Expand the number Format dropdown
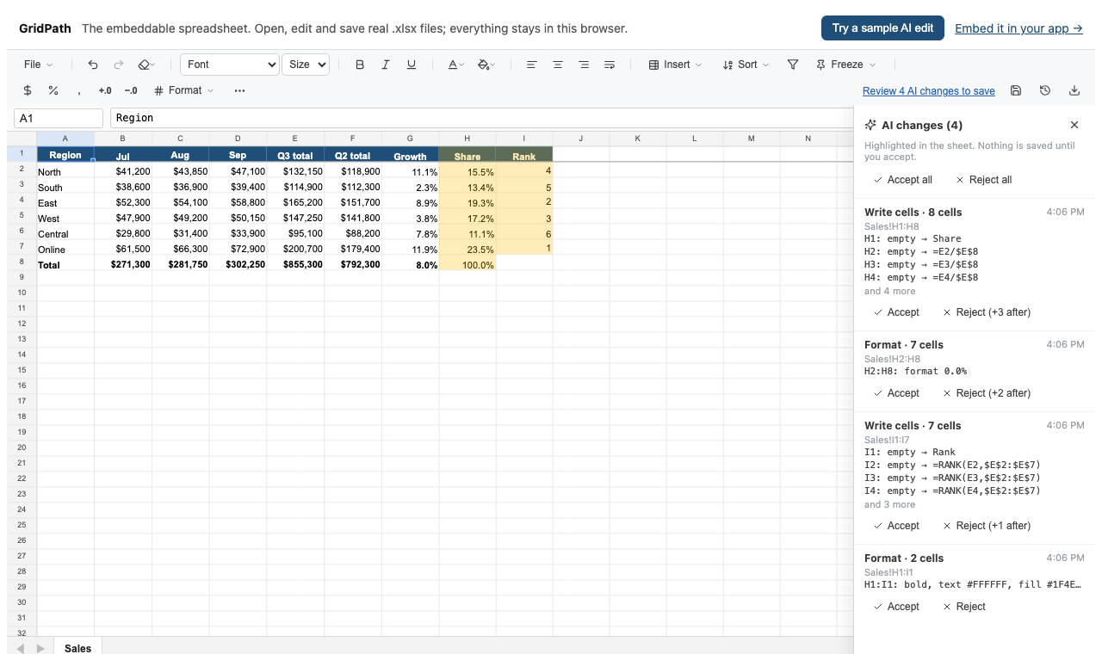This screenshot has height=654, width=1102. 183,90
